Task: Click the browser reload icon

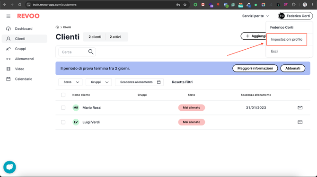Action: [19, 5]
